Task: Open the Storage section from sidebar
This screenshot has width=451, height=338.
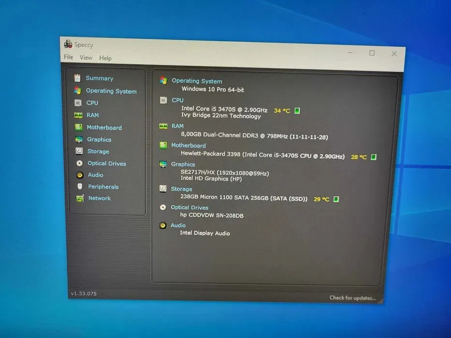Action: 98,152
